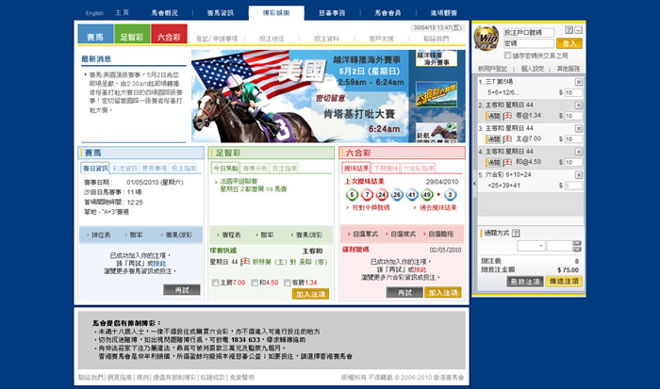The width and height of the screenshot is (660, 389).
Task: Open 博彩娛樂 top navigation tab
Action: pyautogui.click(x=276, y=13)
